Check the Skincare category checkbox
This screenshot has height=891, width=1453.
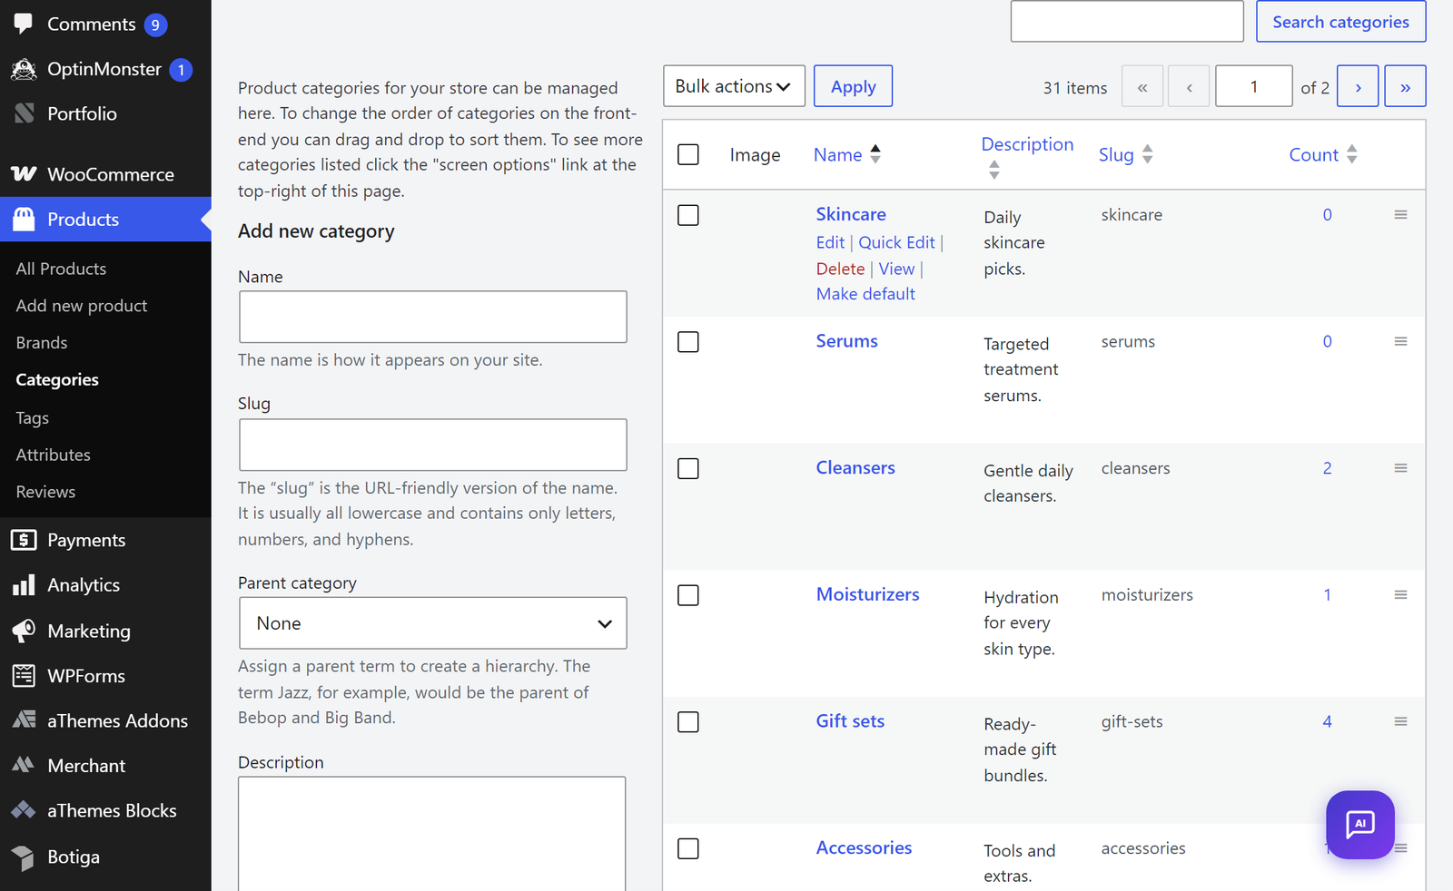688,215
